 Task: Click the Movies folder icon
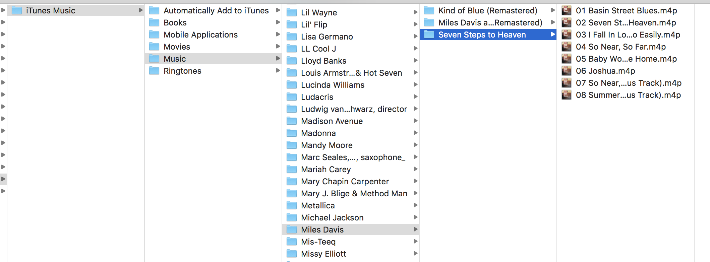click(x=154, y=47)
